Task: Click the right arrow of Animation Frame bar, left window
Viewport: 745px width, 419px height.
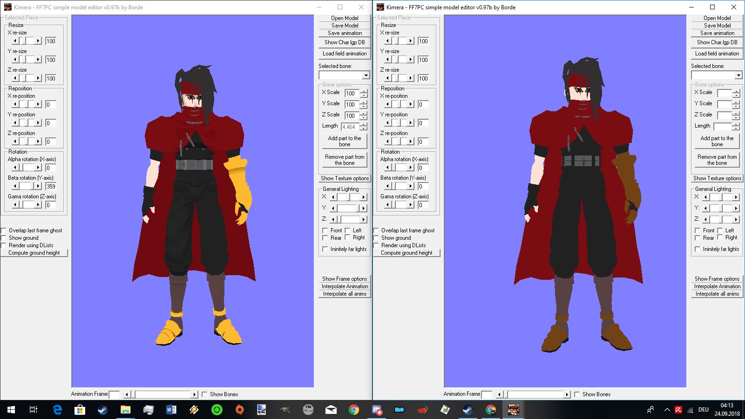Action: click(195, 394)
